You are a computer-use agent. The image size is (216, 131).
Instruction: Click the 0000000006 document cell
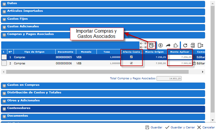64,63
